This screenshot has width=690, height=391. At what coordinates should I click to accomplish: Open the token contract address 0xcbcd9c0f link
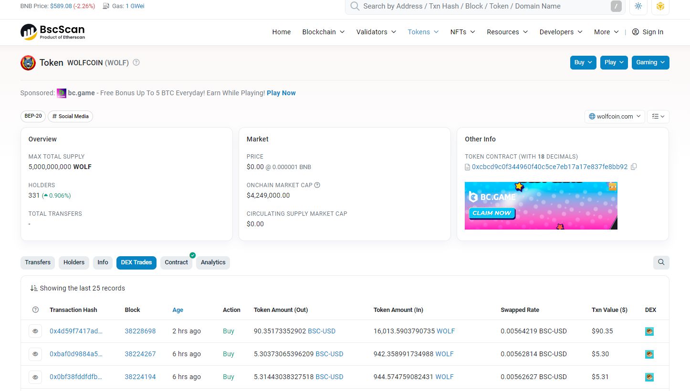coord(550,167)
